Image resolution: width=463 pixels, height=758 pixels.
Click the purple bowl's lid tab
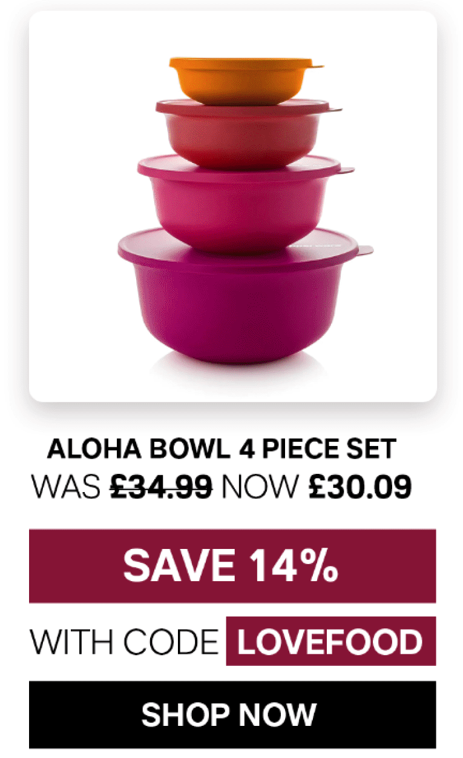pos(365,249)
